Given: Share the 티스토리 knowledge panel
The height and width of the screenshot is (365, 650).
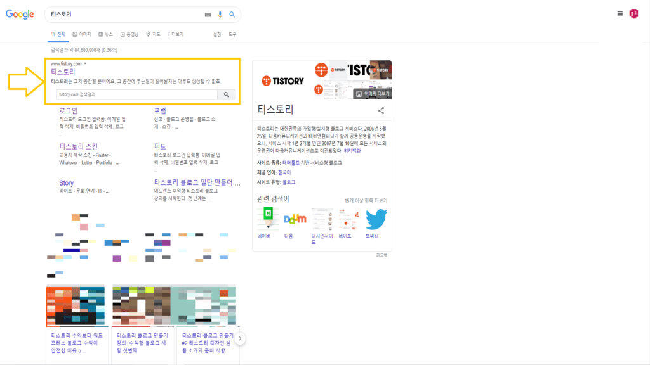Looking at the screenshot, I should [x=381, y=110].
